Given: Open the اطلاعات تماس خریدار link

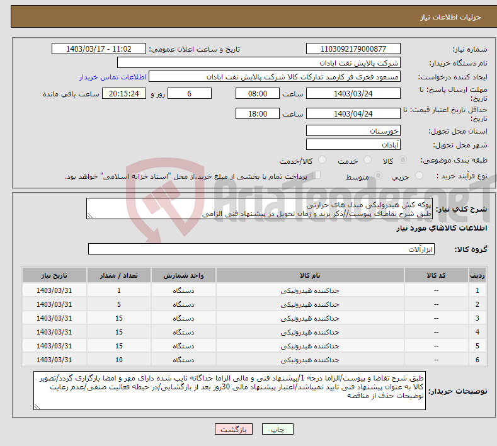Looking at the screenshot, I should (113, 77).
